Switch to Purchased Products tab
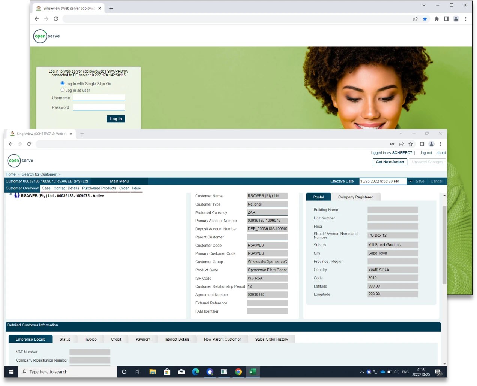The image size is (477, 386). tap(99, 188)
